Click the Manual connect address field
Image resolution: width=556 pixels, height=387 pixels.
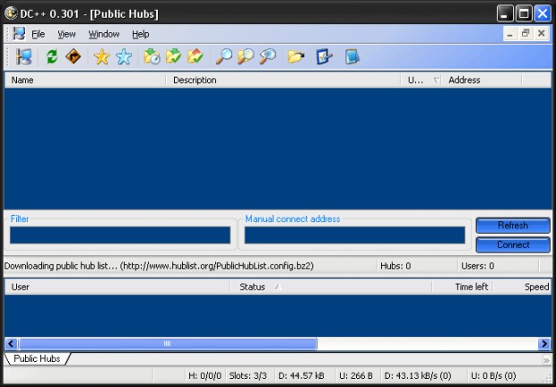(354, 235)
